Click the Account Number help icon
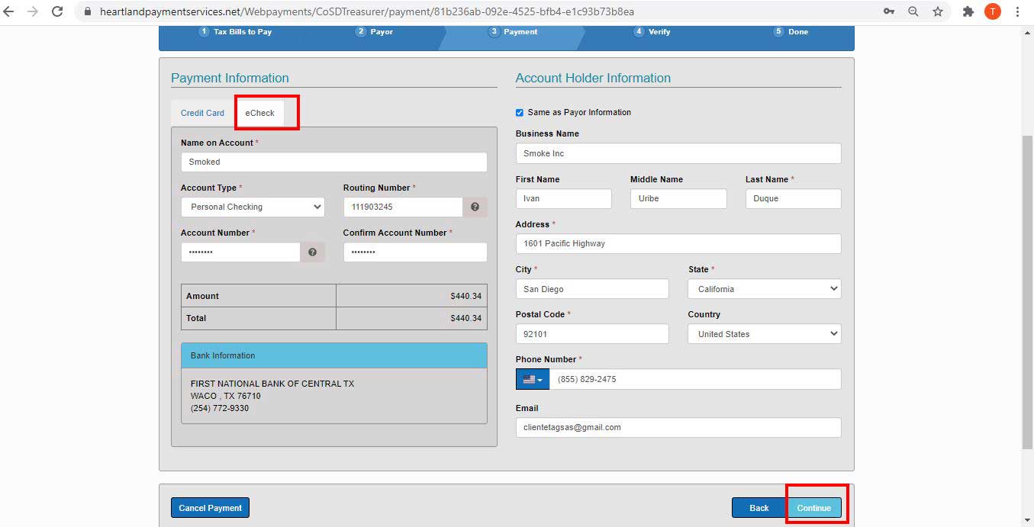Image resolution: width=1034 pixels, height=527 pixels. pyautogui.click(x=312, y=252)
